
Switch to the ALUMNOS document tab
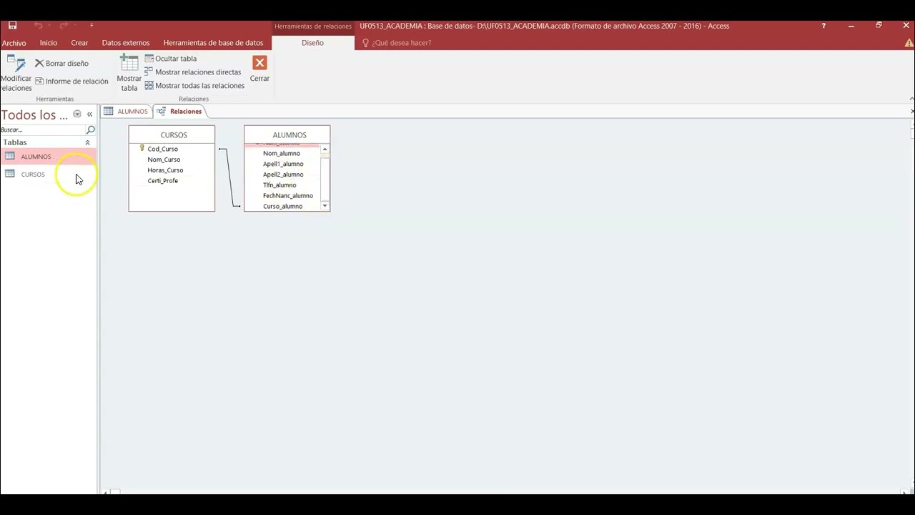coord(126,112)
